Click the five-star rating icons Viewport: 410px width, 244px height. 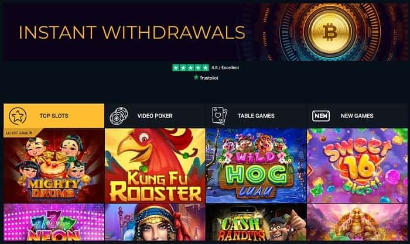coord(190,68)
